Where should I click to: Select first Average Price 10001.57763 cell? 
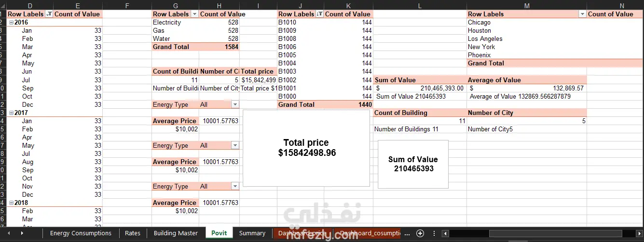click(219, 121)
